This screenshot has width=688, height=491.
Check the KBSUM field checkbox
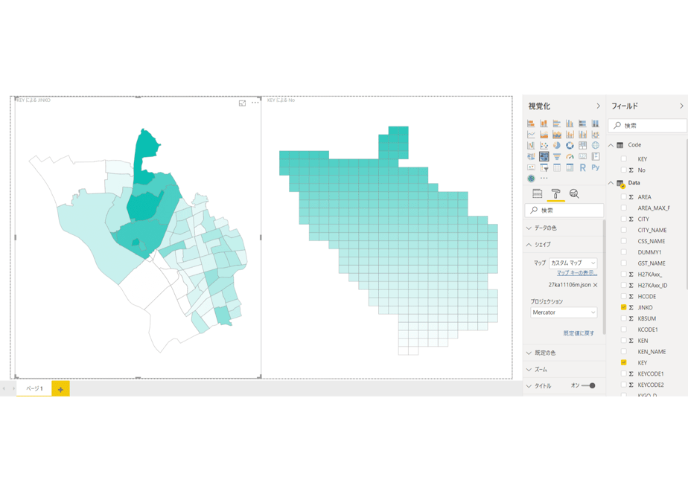coord(623,318)
